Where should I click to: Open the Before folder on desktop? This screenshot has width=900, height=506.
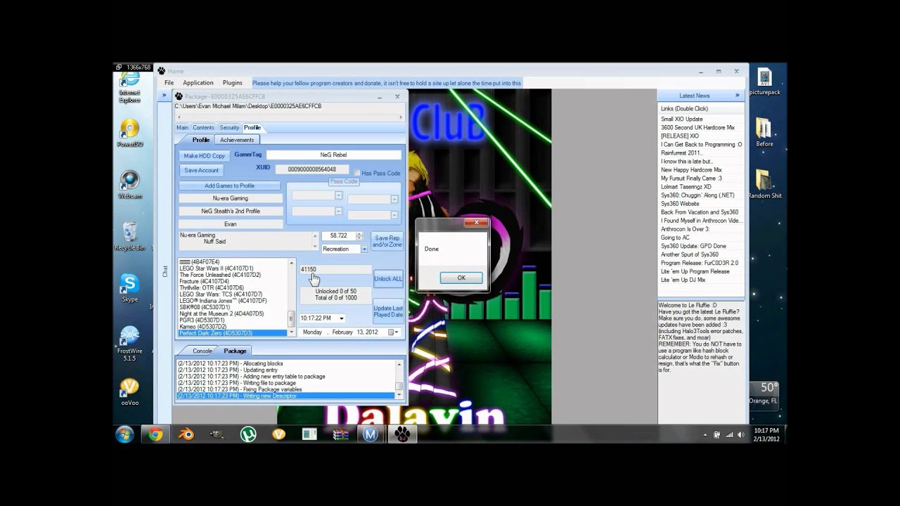pos(764,132)
